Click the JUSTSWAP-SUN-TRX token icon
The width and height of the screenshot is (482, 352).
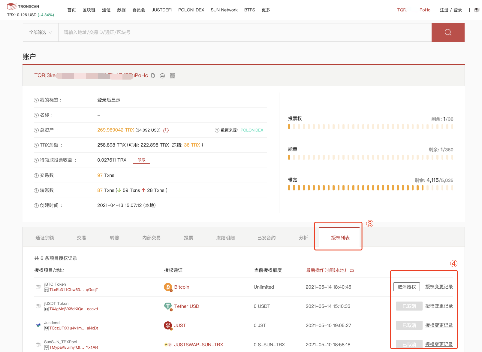(168, 345)
